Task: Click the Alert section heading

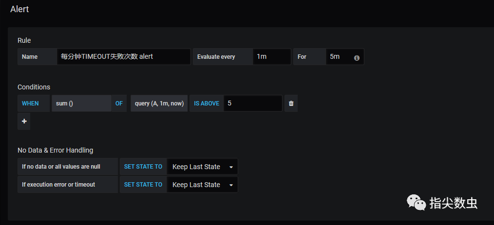Action: (x=19, y=9)
